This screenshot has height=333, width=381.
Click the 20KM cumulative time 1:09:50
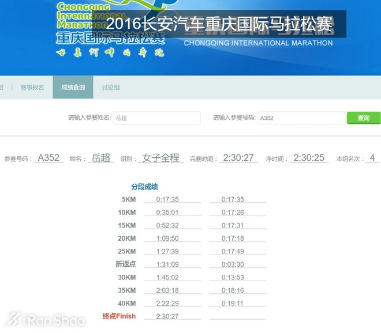[167, 239]
